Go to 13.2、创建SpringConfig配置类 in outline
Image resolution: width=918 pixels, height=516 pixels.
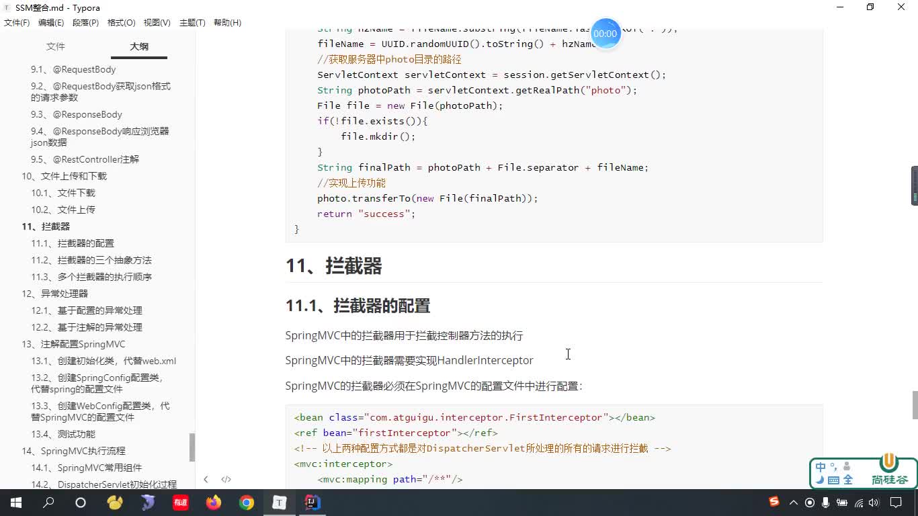pos(97,383)
